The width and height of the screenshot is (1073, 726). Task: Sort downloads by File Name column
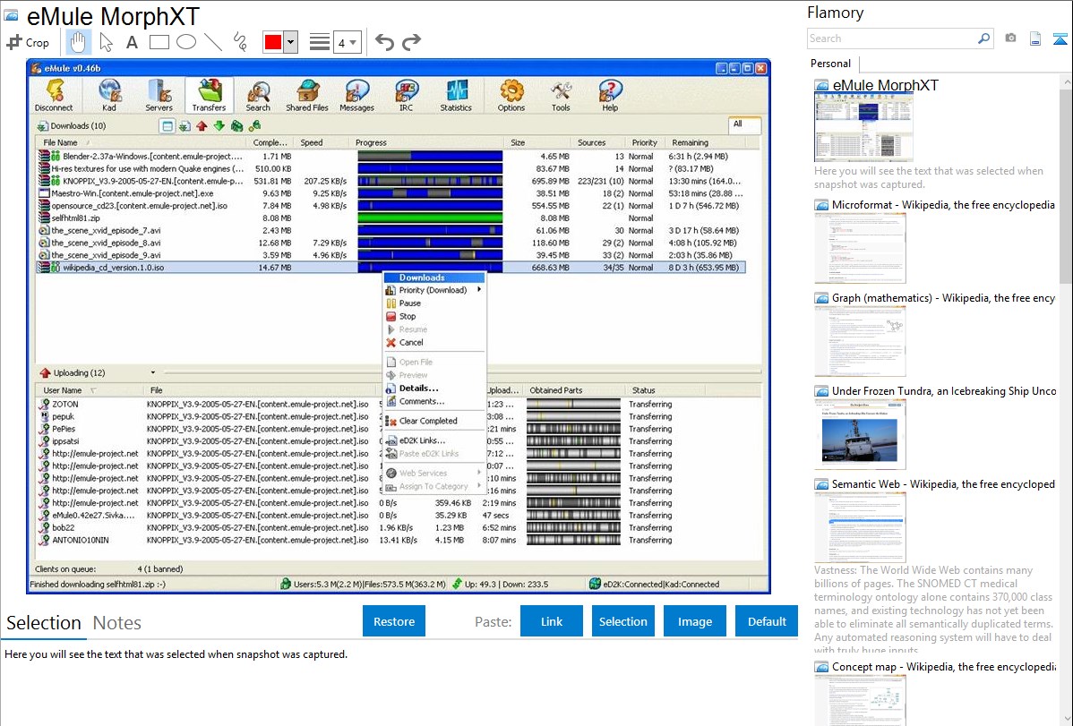pyautogui.click(x=60, y=142)
